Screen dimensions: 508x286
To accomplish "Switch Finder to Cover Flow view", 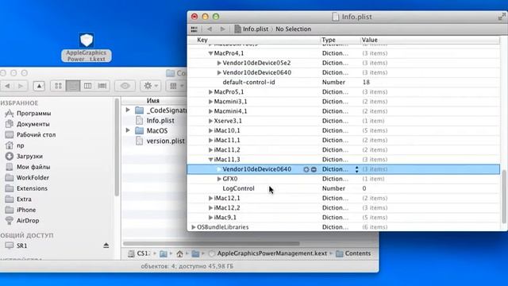I will click(102, 86).
